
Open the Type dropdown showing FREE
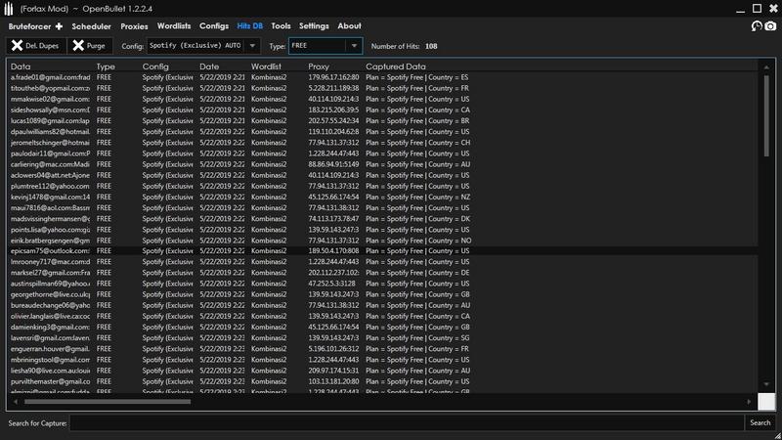[x=326, y=45]
